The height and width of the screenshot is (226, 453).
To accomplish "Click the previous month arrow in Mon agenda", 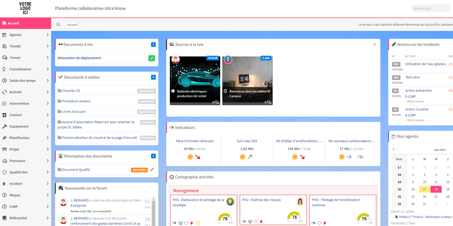I will [x=393, y=149].
